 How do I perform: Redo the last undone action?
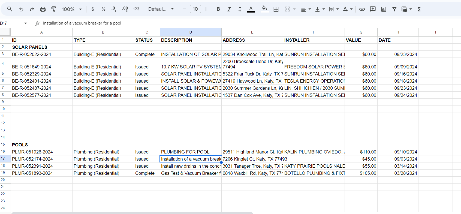pyautogui.click(x=32, y=9)
